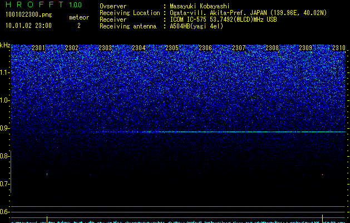This screenshot has height=223, width=350.
Task: Select the observer name Masayuki Kobayashi
Action: (200, 6)
